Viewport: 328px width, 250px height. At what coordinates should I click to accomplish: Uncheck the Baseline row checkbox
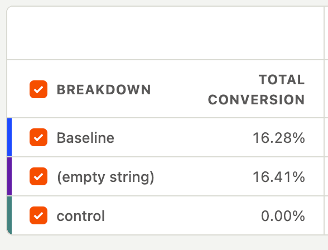click(x=38, y=137)
